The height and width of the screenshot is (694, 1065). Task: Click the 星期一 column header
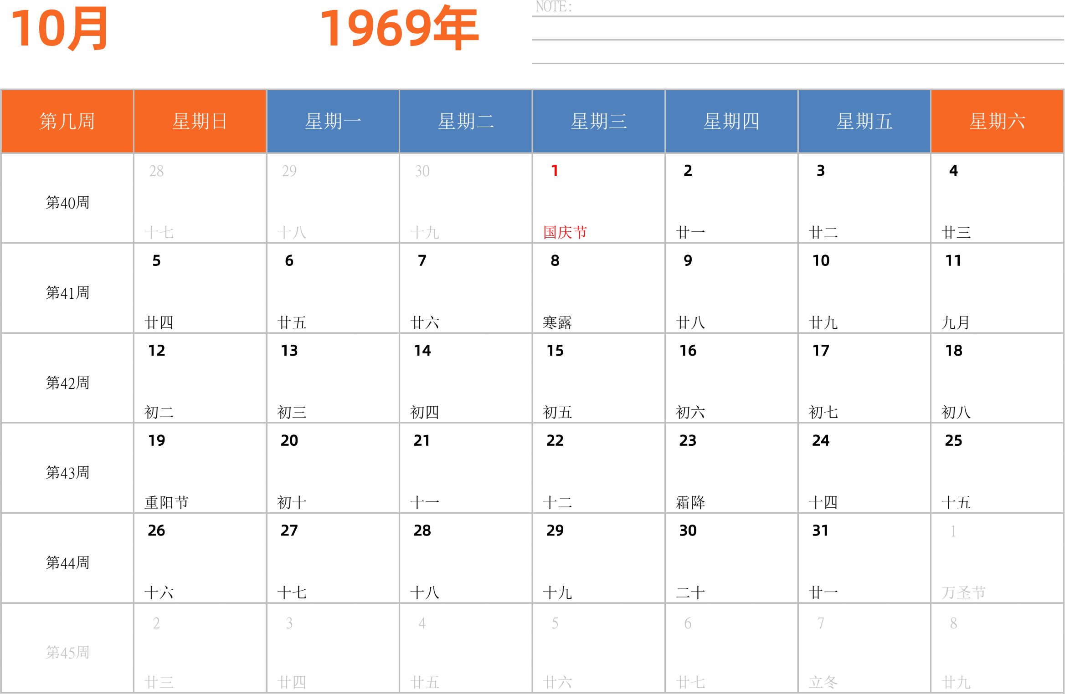[x=333, y=121]
